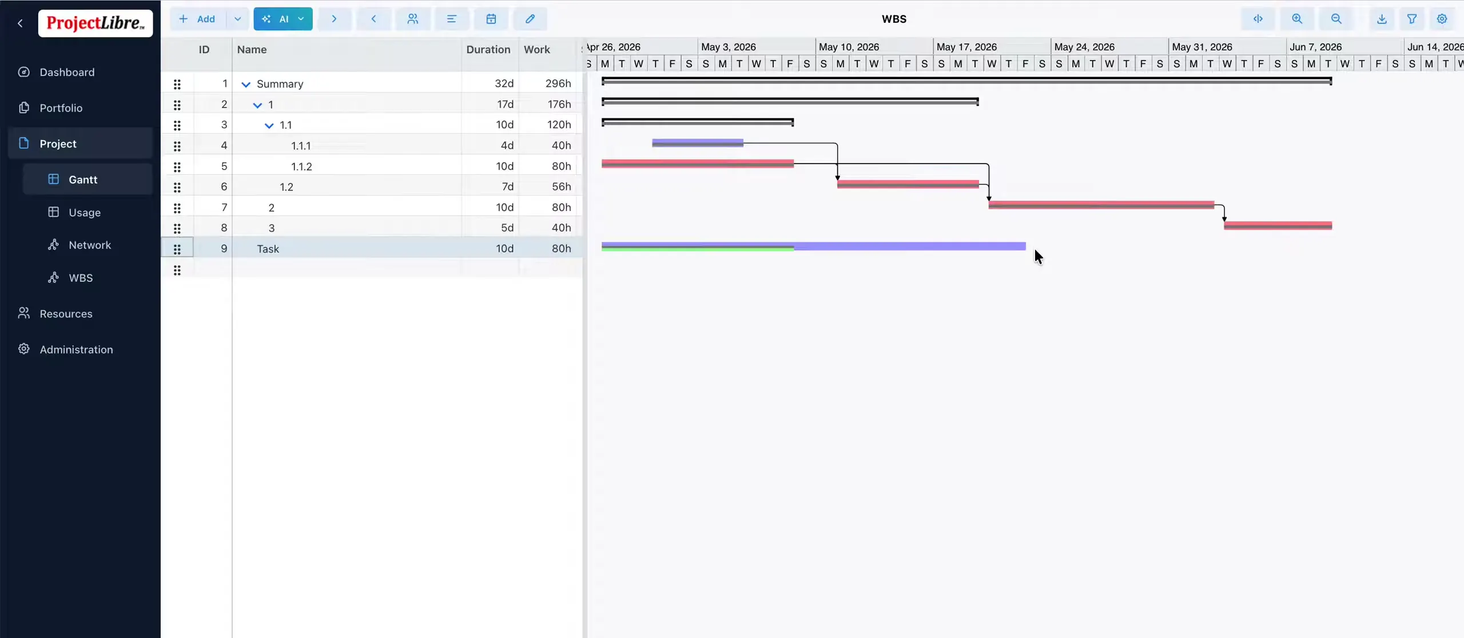Viewport: 1464px width, 638px height.
Task: Open Dashboard in the sidebar
Action: click(x=80, y=72)
